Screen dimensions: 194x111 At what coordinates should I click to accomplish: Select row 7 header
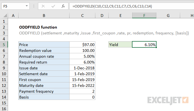(x=4, y=56)
